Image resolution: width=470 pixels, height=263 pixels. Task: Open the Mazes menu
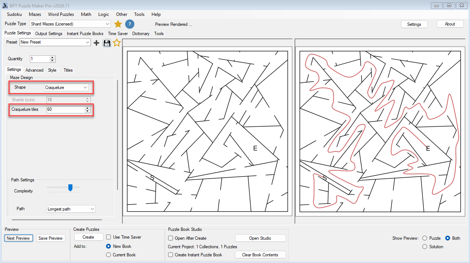[35, 14]
